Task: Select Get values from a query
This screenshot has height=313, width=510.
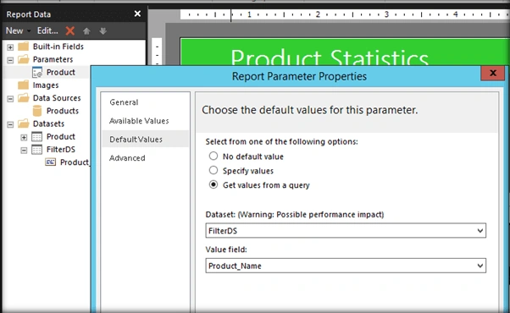Action: point(213,184)
